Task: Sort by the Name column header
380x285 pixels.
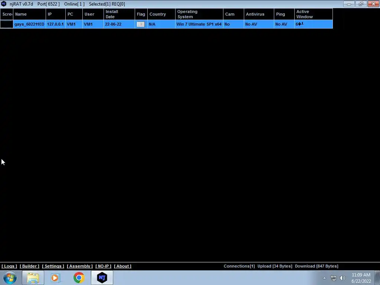Action: point(29,14)
